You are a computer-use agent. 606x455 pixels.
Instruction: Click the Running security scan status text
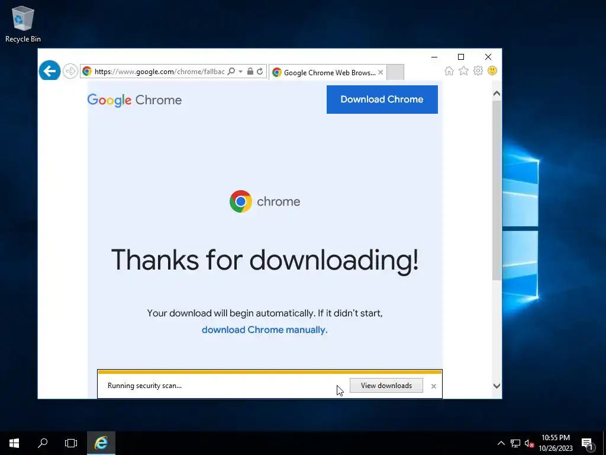[x=144, y=386]
